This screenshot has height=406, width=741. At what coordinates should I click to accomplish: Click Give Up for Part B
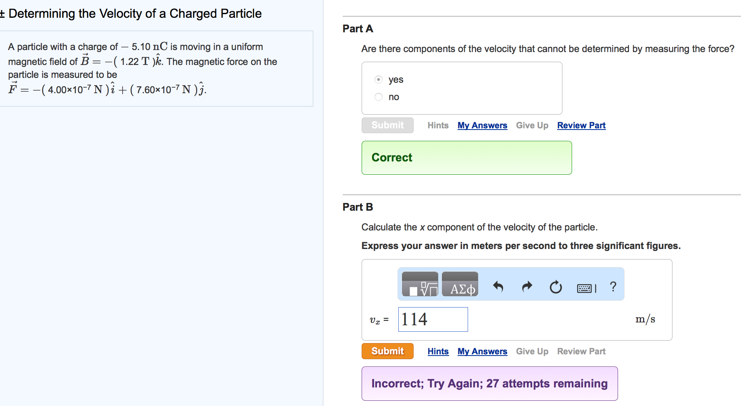(532, 351)
